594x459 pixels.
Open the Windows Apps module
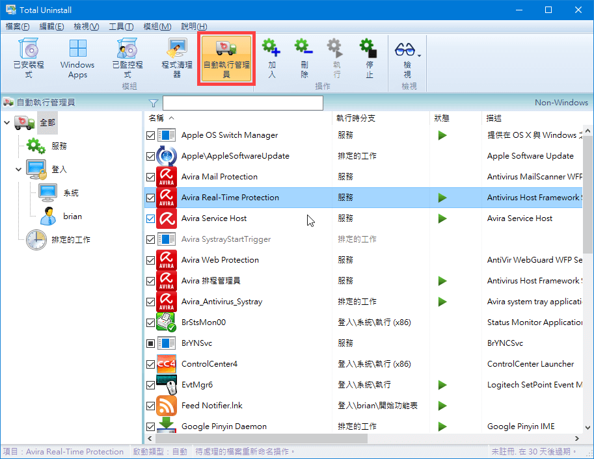(77, 57)
